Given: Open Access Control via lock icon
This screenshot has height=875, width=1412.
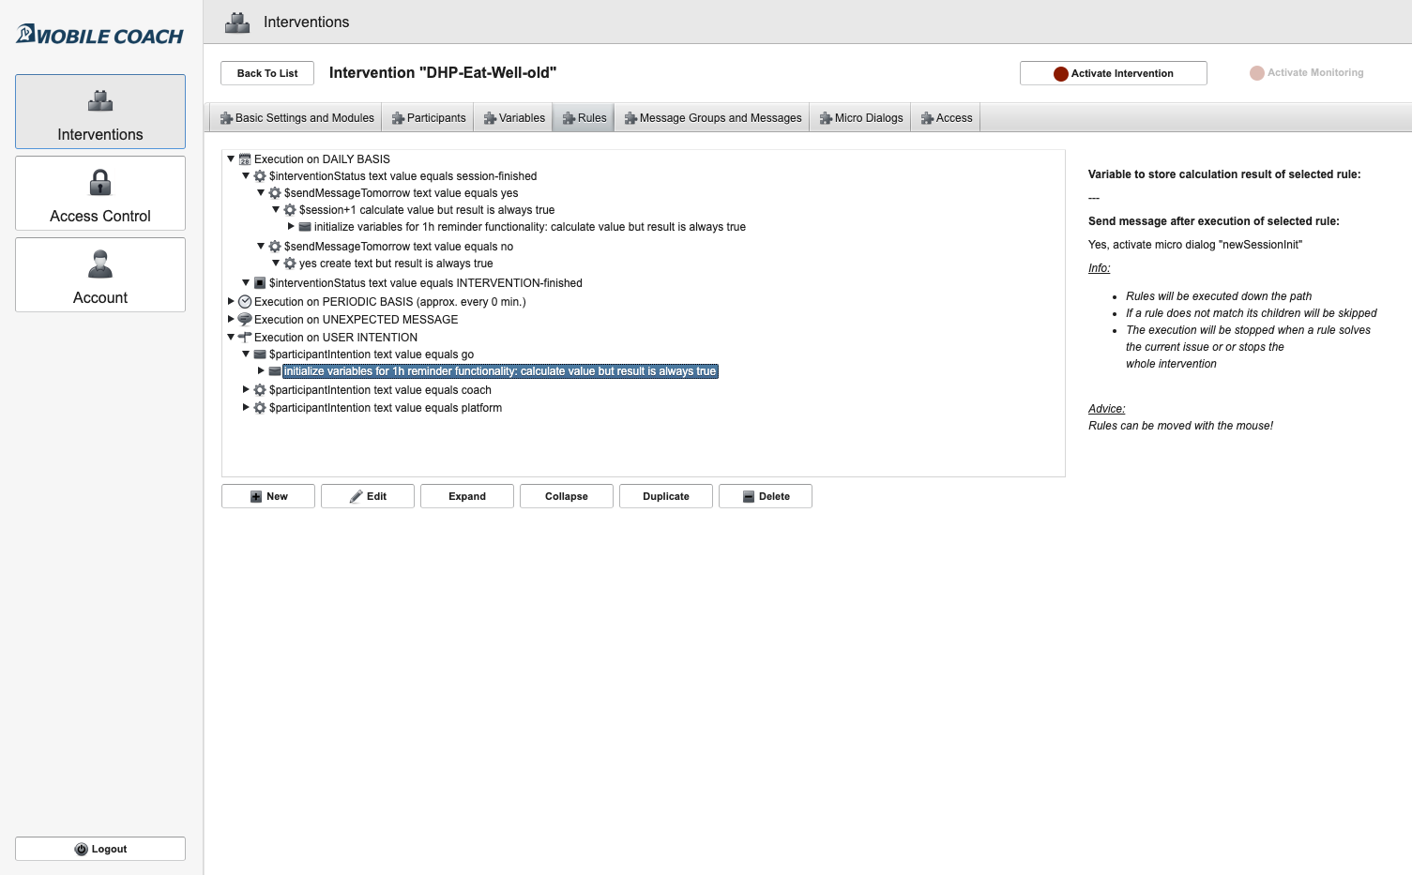Looking at the screenshot, I should (100, 182).
